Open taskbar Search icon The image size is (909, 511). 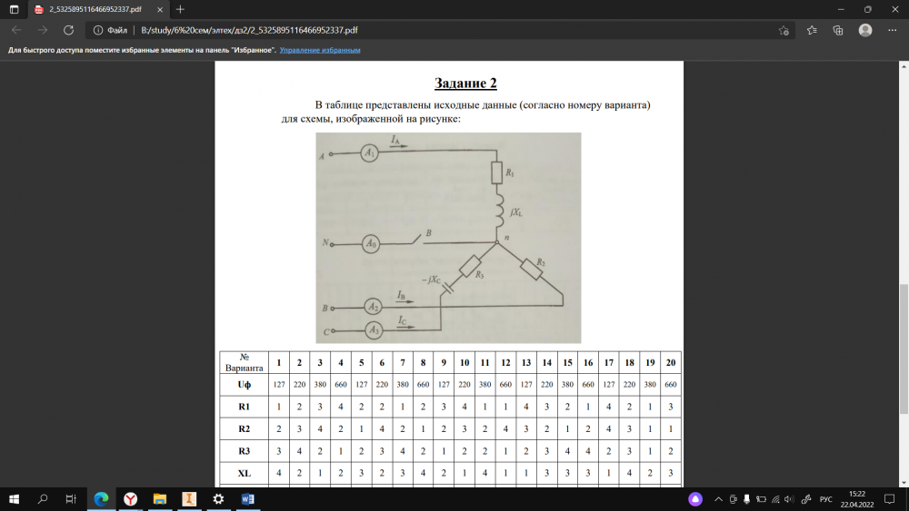click(43, 499)
